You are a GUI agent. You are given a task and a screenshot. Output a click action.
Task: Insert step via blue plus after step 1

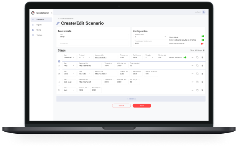59,61
